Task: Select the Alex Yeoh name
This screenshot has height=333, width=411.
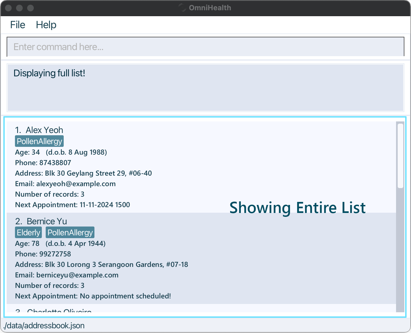Action: [44, 130]
